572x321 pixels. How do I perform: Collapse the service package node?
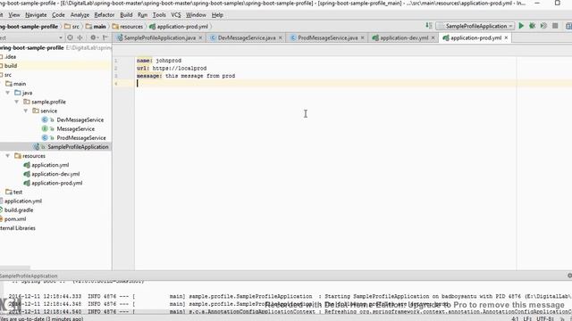coord(26,111)
